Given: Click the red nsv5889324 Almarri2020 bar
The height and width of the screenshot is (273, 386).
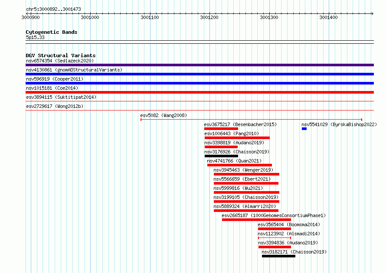Looking at the screenshot, I should 246,211.
